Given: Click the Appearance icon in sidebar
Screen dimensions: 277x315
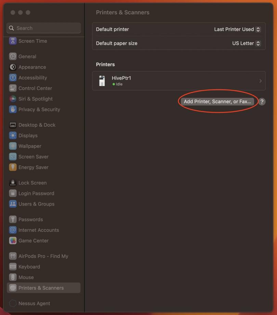Looking at the screenshot, I should pyautogui.click(x=13, y=67).
